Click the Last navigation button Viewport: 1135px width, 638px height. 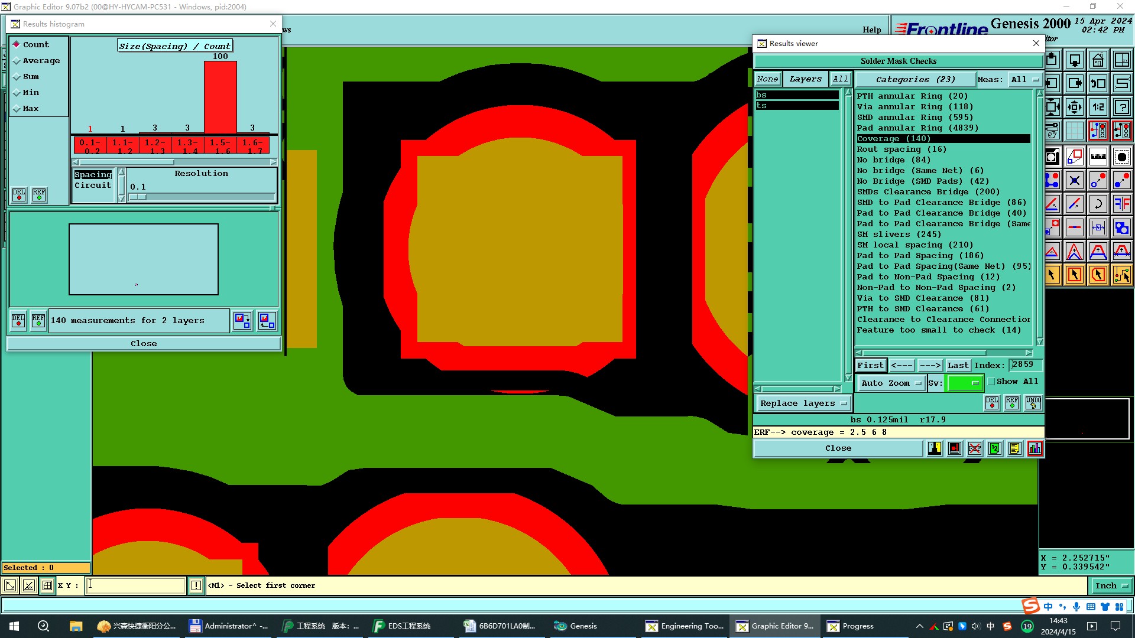[957, 366]
